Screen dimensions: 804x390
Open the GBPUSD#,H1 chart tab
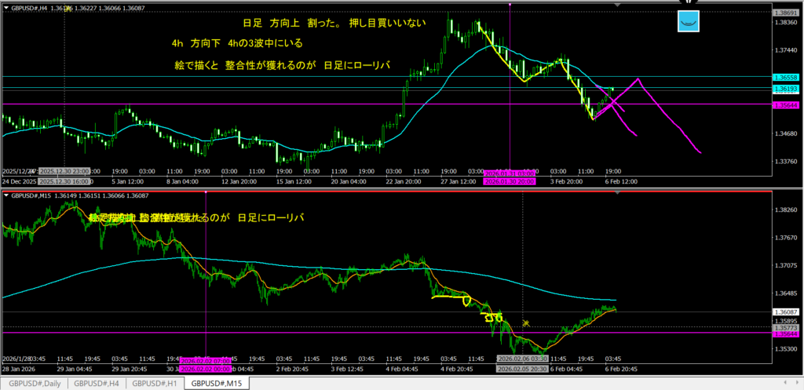click(154, 383)
